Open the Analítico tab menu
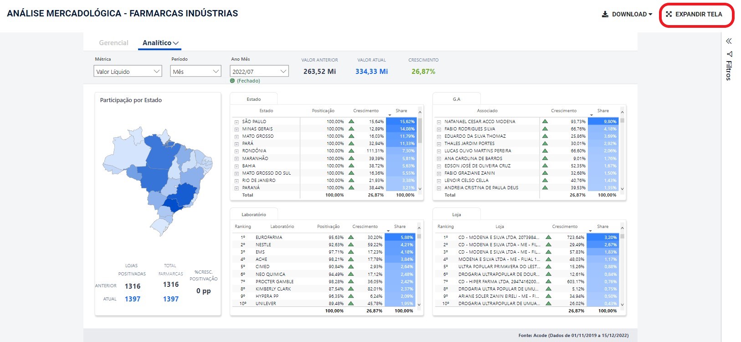This screenshot has width=741, height=342. coord(160,43)
